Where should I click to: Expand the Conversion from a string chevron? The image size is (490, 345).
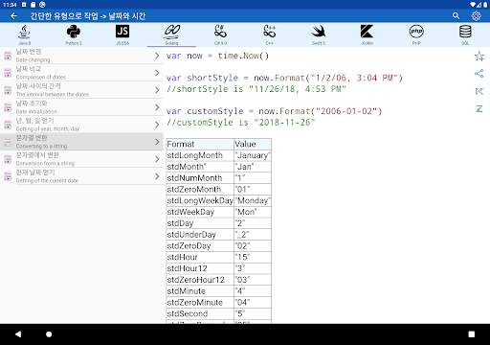(157, 159)
